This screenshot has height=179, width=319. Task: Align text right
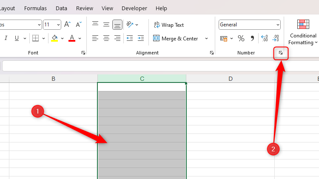[x=117, y=38]
